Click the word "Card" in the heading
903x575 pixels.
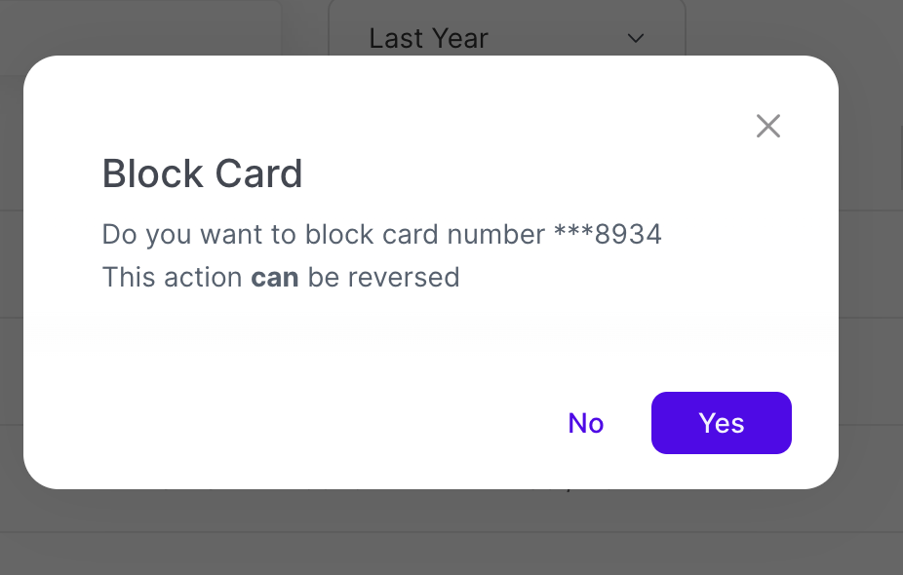pyautogui.click(x=260, y=174)
